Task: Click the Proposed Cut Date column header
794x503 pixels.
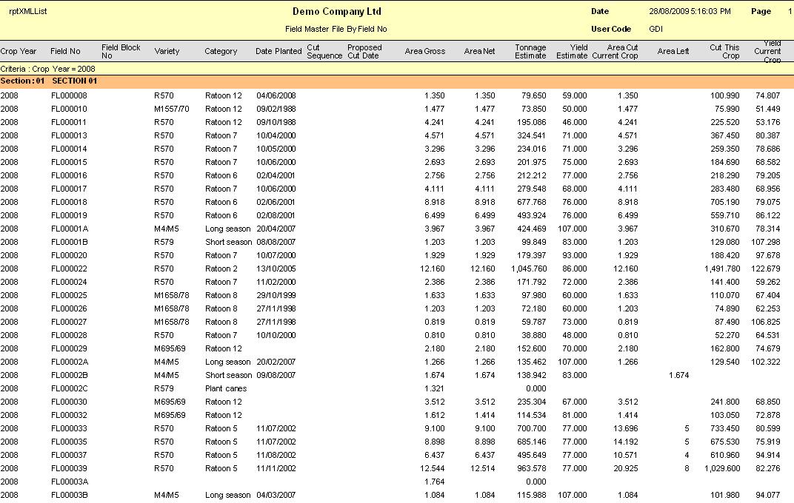Action: coord(364,51)
